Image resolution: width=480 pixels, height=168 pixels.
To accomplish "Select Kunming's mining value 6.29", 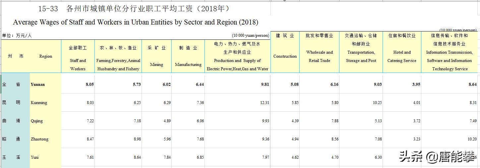I will 167,103.
